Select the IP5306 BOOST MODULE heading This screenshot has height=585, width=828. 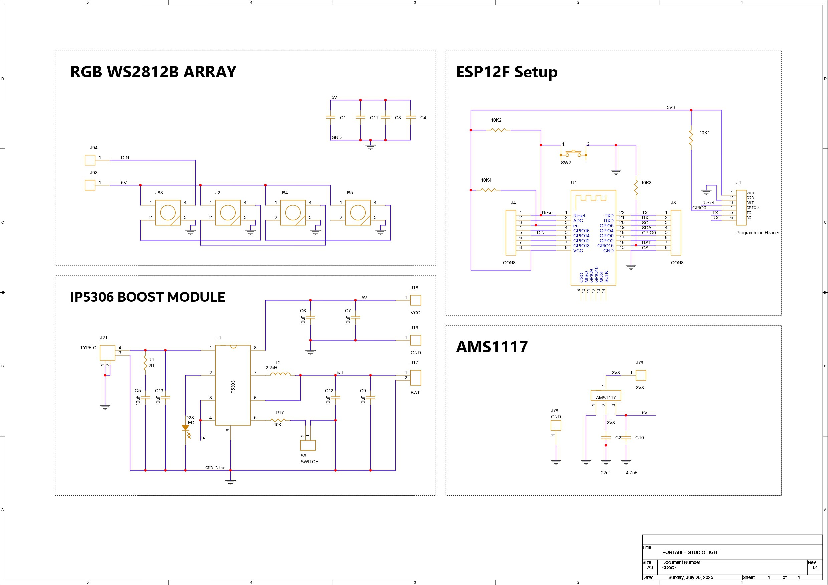(x=147, y=297)
